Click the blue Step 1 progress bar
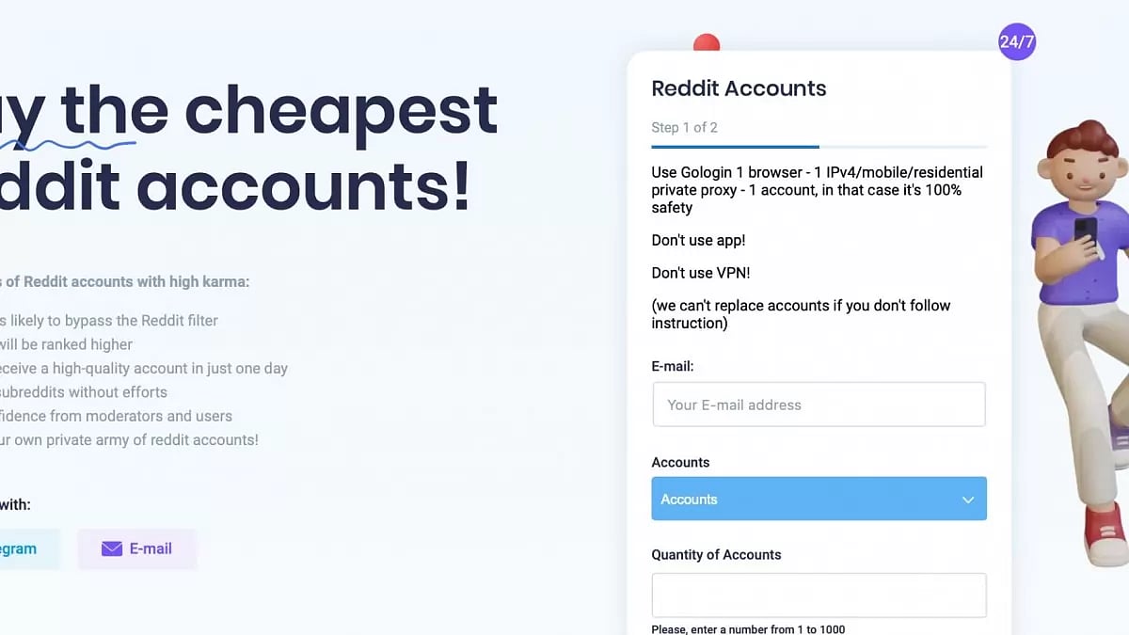Viewport: 1129px width, 635px height. [735, 148]
